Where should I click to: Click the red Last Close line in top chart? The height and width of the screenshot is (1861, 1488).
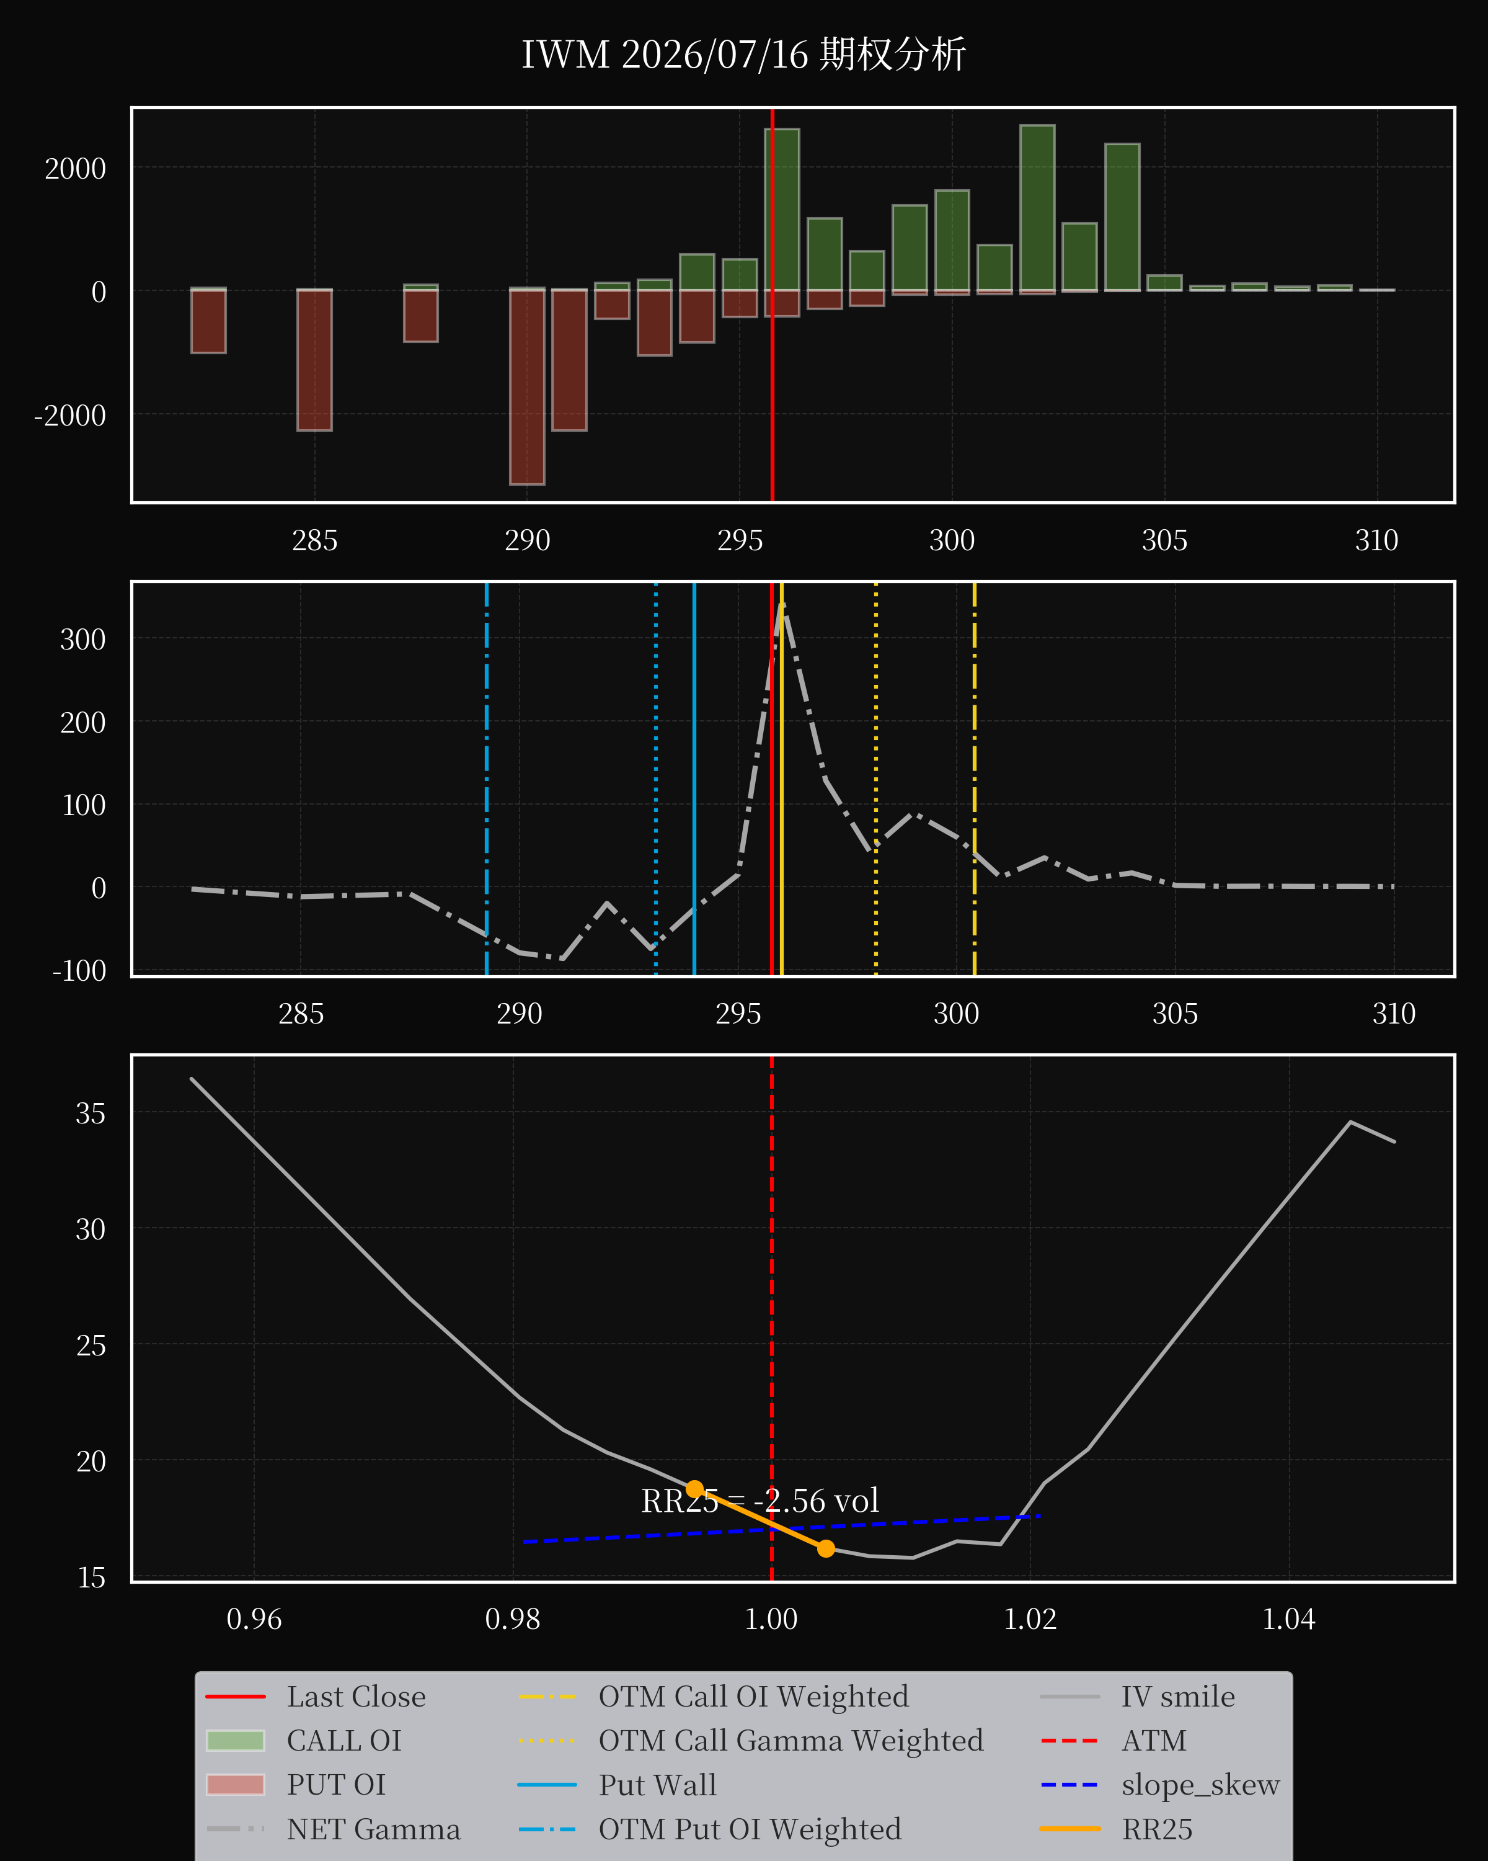tap(772, 305)
